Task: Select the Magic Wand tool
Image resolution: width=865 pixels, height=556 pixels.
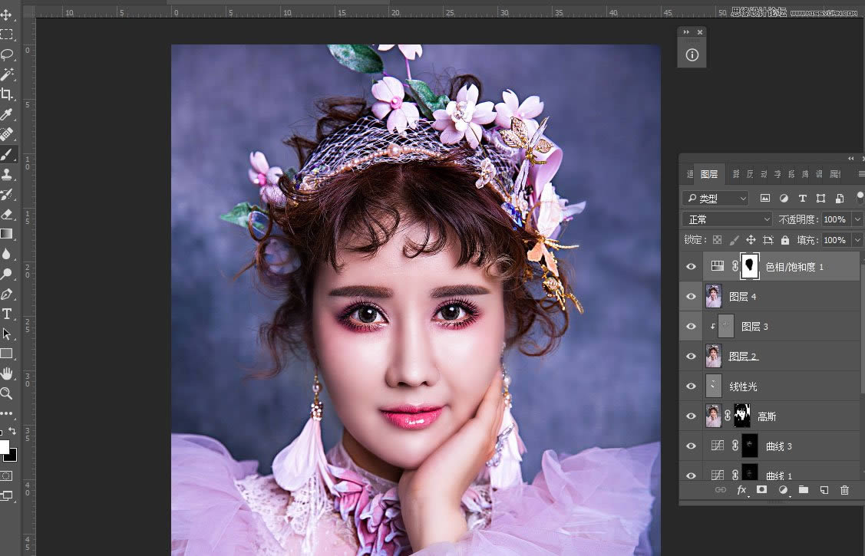Action: pyautogui.click(x=7, y=74)
